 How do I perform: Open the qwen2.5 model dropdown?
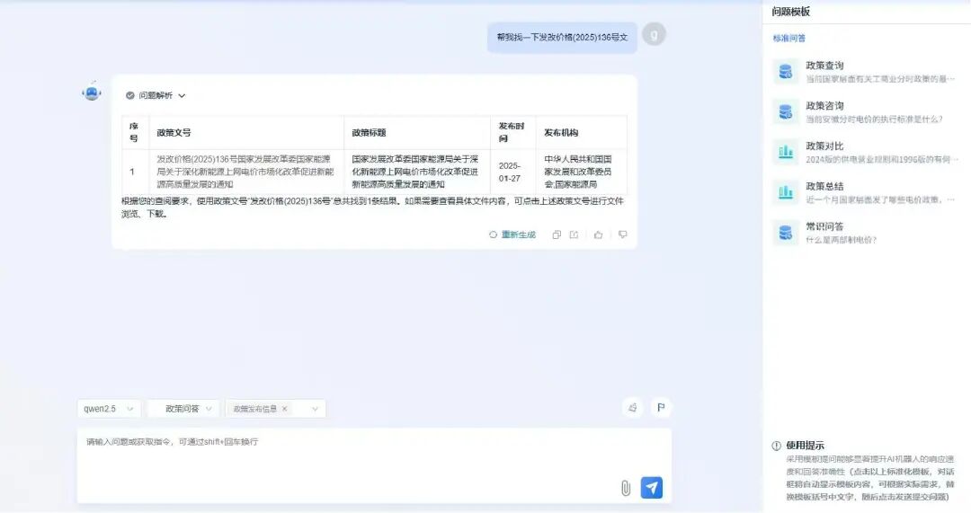(x=109, y=409)
